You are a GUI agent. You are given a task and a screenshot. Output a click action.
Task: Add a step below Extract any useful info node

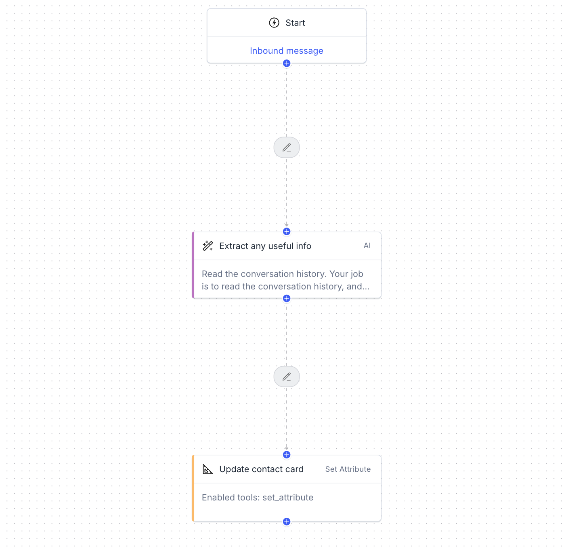coord(287,298)
